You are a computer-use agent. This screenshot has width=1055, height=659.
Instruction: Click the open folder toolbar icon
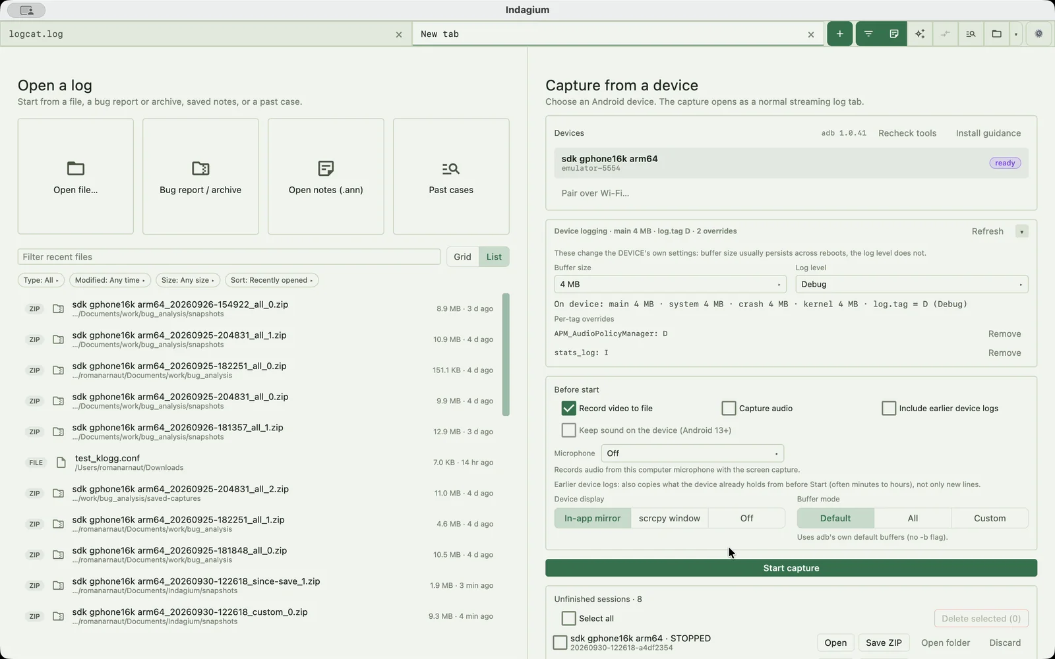pos(996,34)
